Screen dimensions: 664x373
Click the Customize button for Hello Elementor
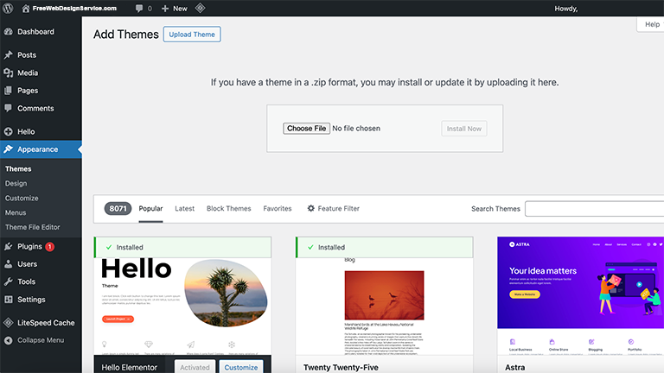coord(241,367)
